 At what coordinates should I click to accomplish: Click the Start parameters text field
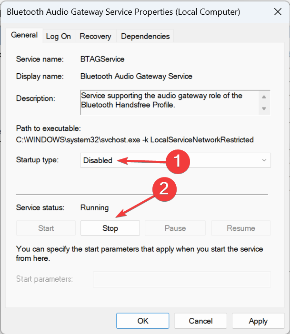click(182, 279)
